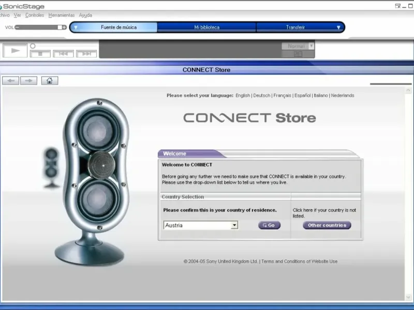Screen dimensions: 414x310
Task: Expand the Normal play mode dropdown
Action: click(x=312, y=46)
